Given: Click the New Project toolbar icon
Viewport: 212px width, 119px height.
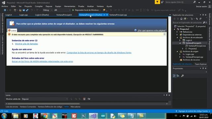Looking at the screenshot, I should coord(15,10).
